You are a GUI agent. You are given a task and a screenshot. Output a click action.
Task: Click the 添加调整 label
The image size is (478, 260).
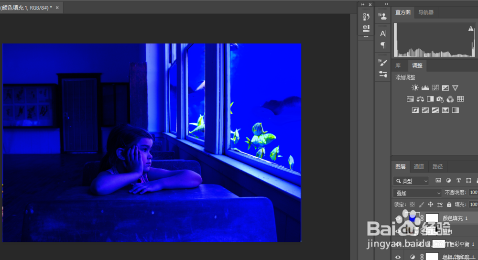(405, 77)
